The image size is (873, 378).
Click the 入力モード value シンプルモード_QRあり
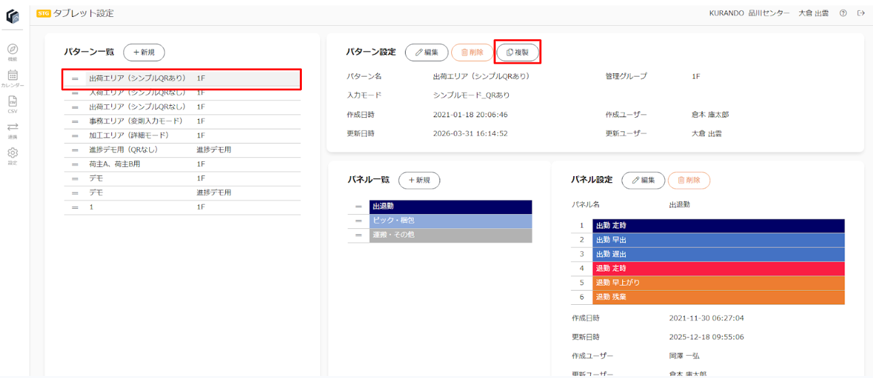click(471, 96)
